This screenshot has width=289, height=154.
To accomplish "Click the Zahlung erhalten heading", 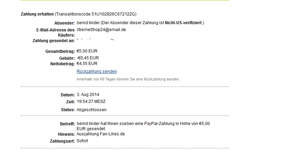I will pyautogui.click(x=37, y=14).
